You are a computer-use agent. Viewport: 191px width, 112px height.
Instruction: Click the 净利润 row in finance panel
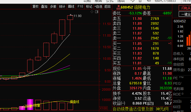182,59
